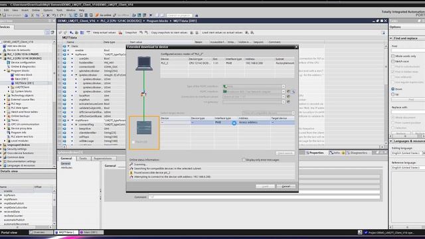Viewport: 425px width, 239px height.
Task: Toggle the Whole document option under Replace with
Action: point(392,118)
